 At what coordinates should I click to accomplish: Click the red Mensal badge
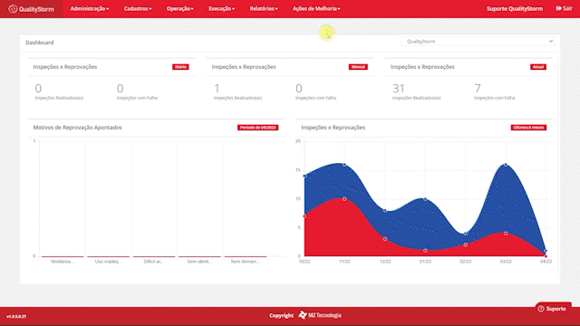(x=358, y=67)
